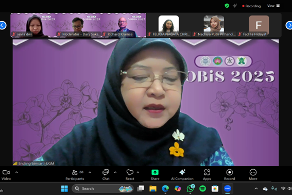Show previous participants with left arrow
Image resolution: width=292 pixels, height=195 pixels.
click(x=3, y=25)
